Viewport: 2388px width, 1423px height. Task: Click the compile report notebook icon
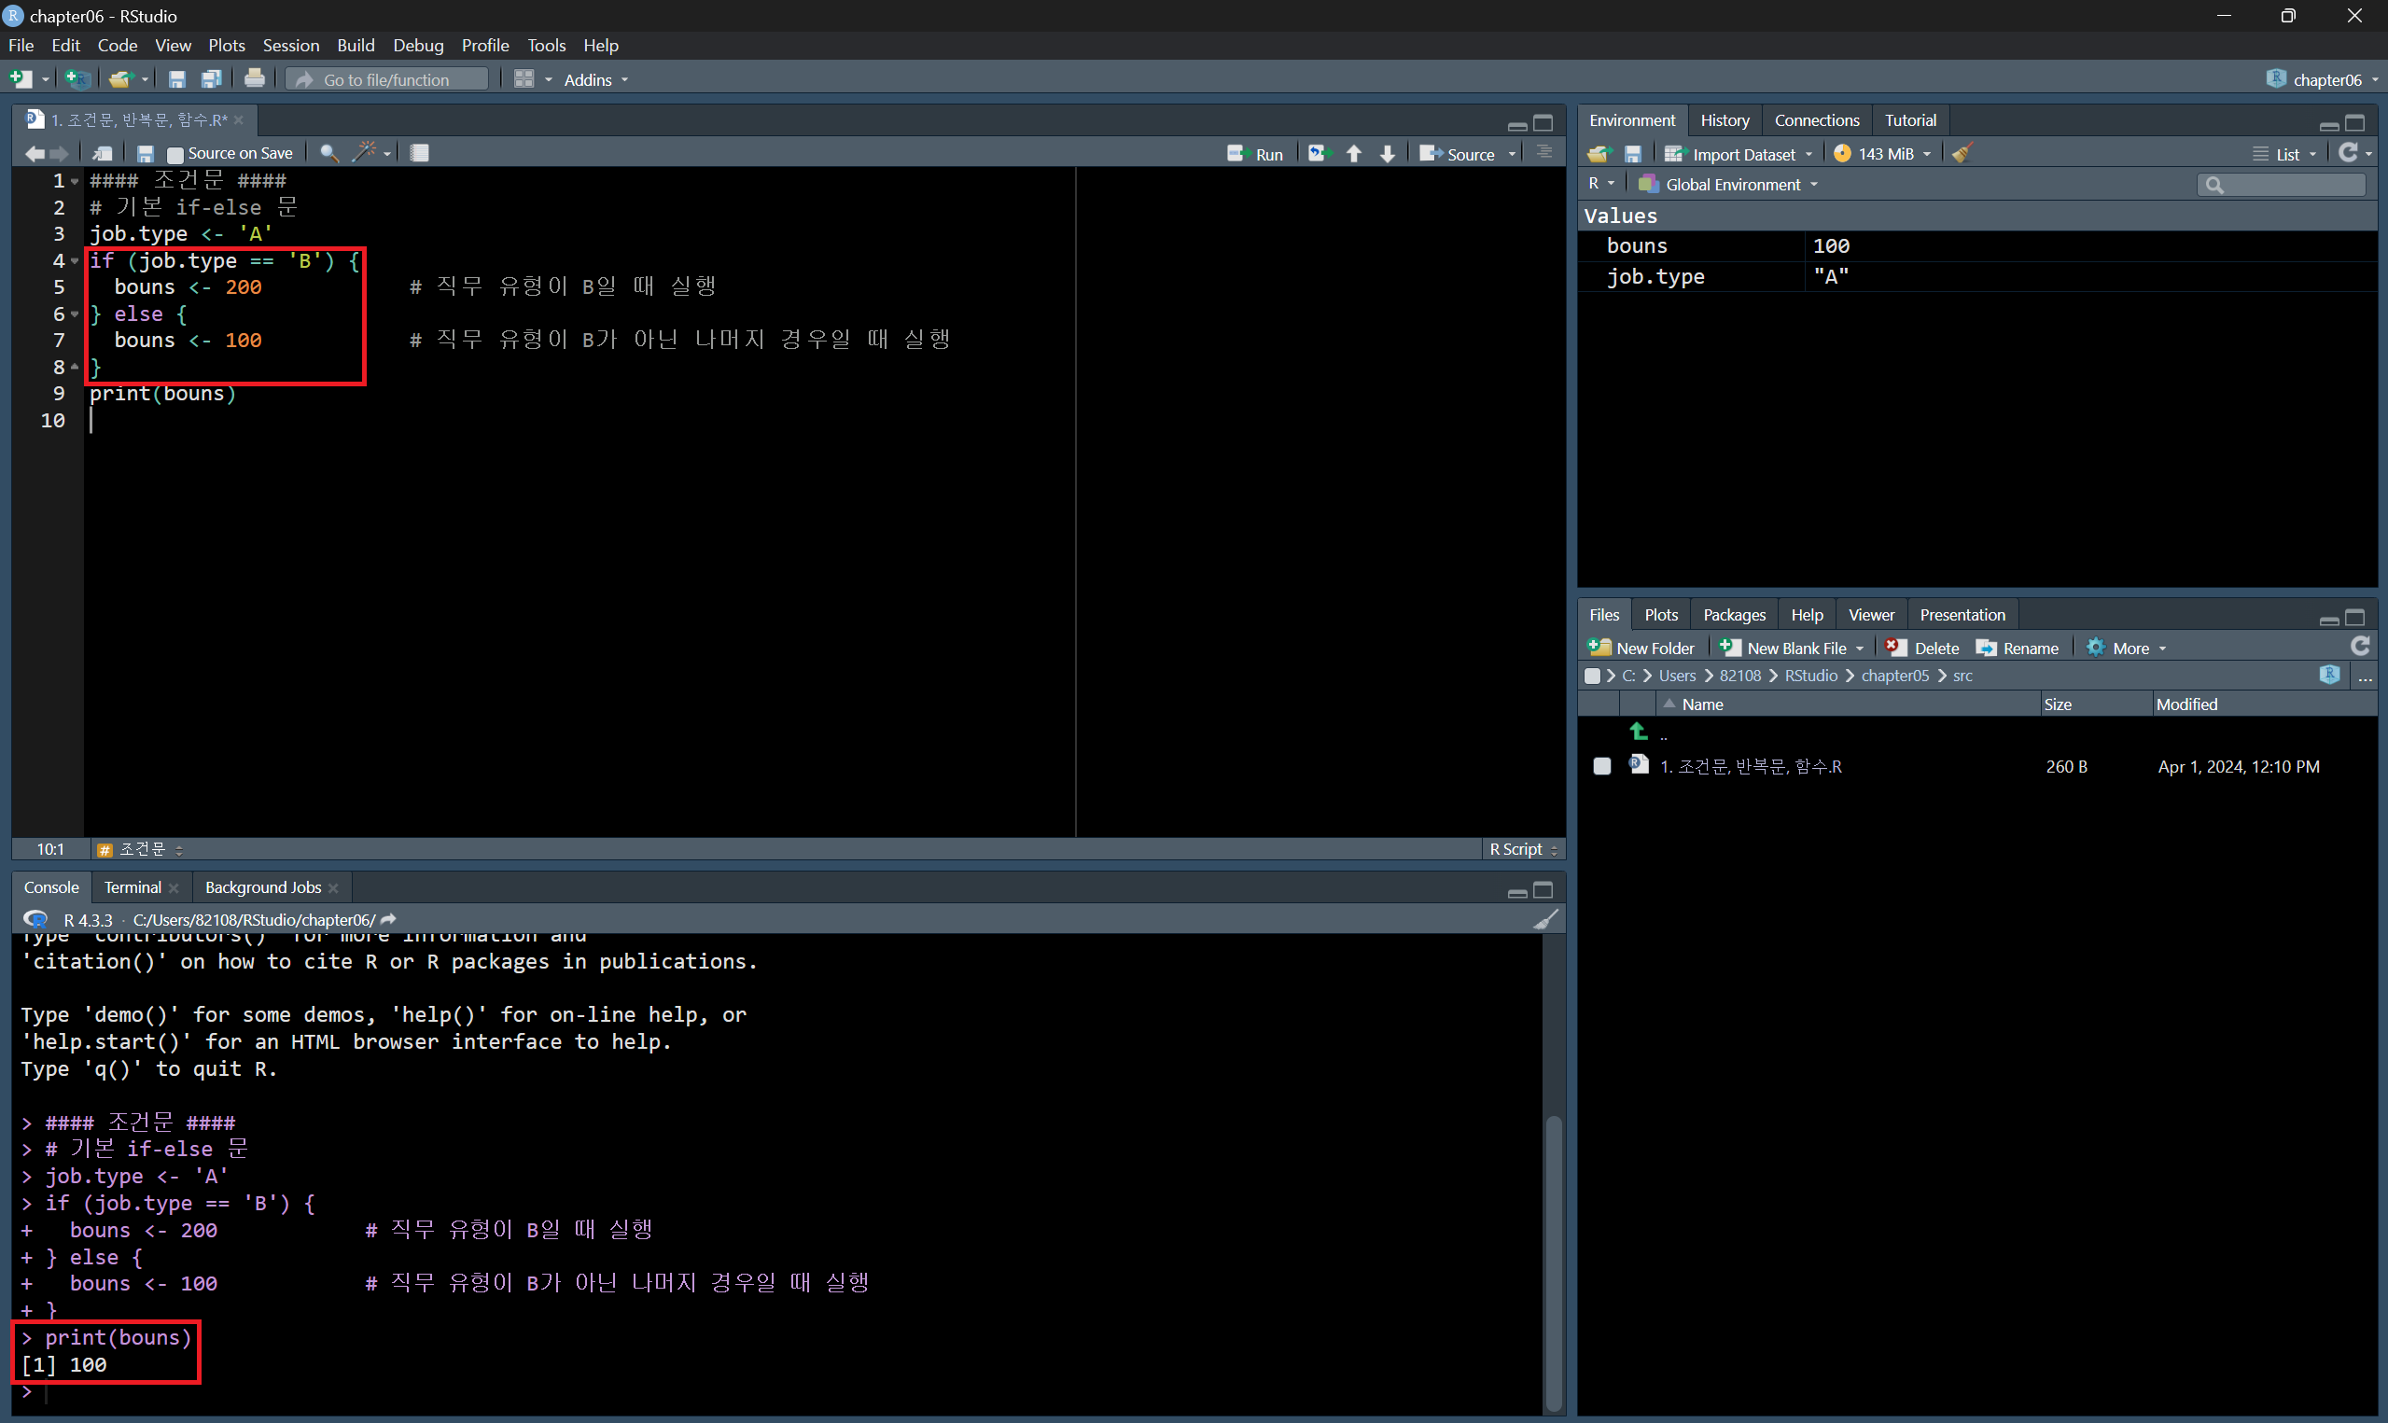(x=420, y=153)
